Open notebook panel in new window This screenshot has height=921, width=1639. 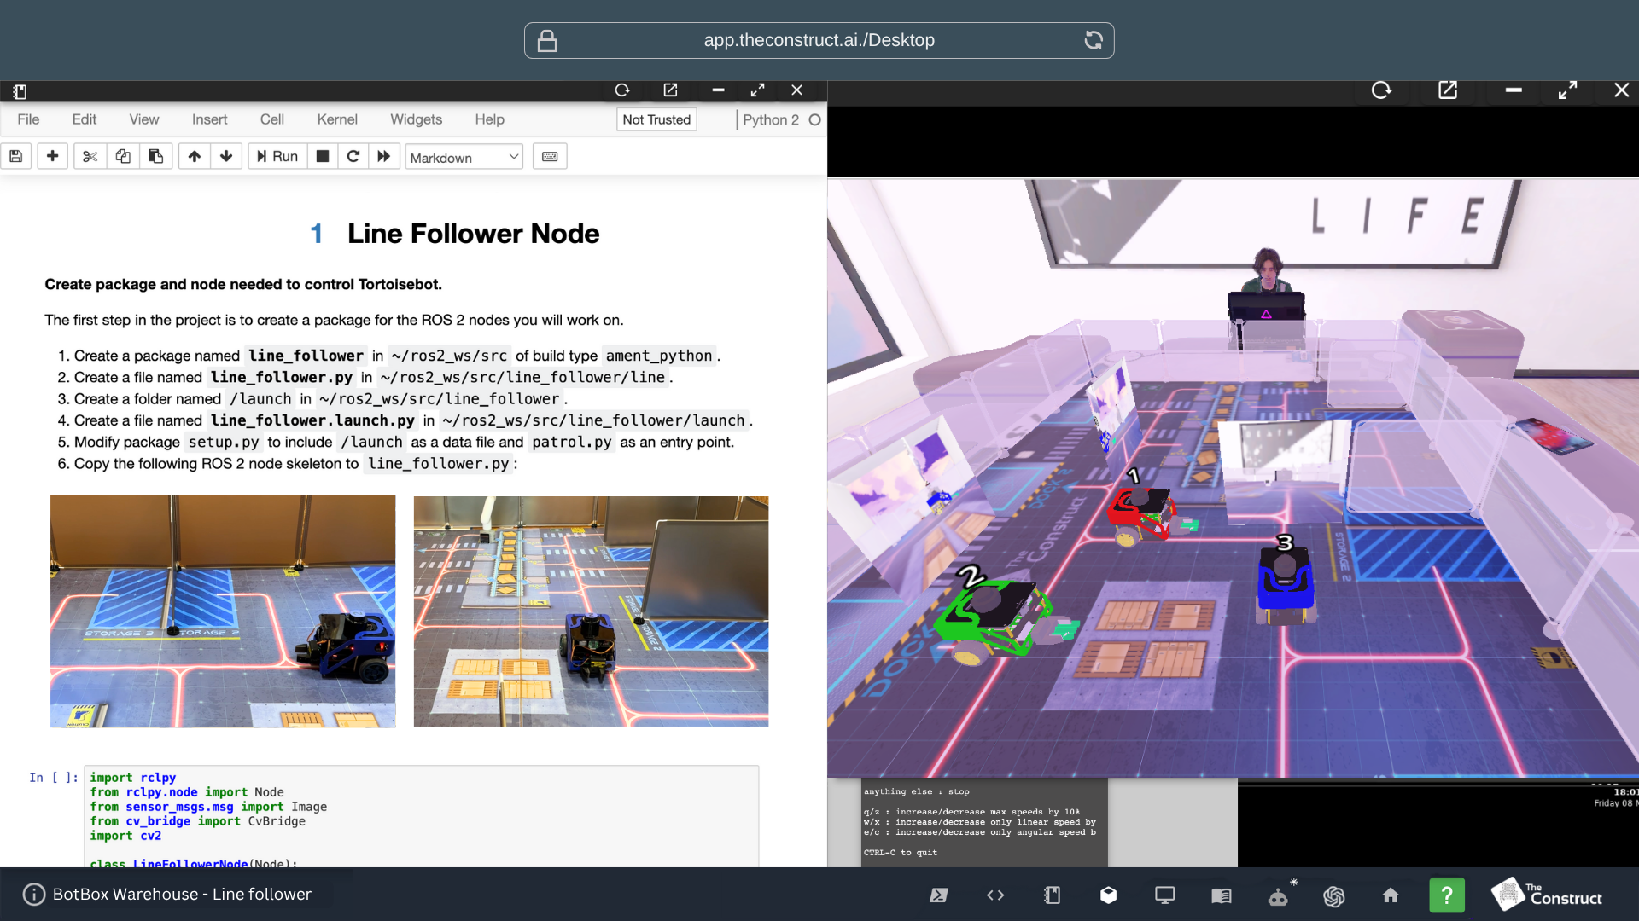click(x=670, y=90)
